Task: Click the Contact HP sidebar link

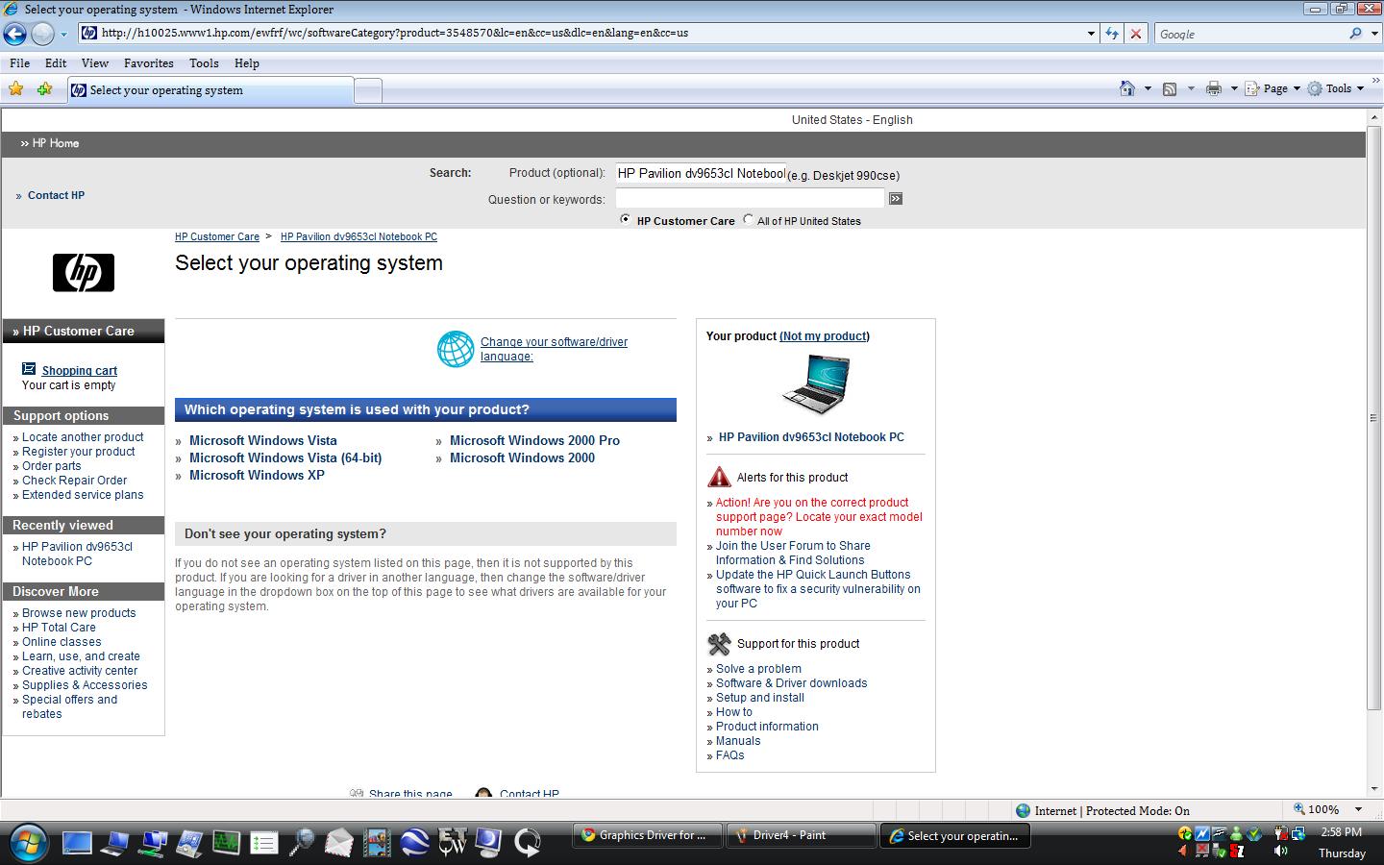Action: click(x=56, y=195)
